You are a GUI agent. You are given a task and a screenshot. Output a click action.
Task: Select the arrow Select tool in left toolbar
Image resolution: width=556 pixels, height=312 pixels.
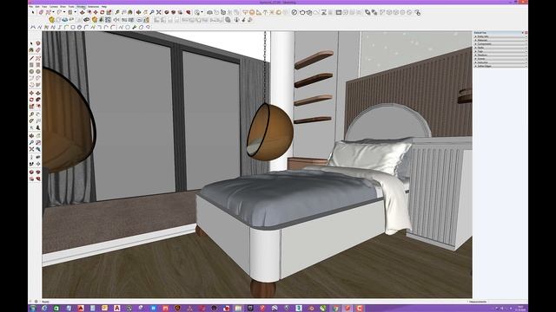[31, 43]
